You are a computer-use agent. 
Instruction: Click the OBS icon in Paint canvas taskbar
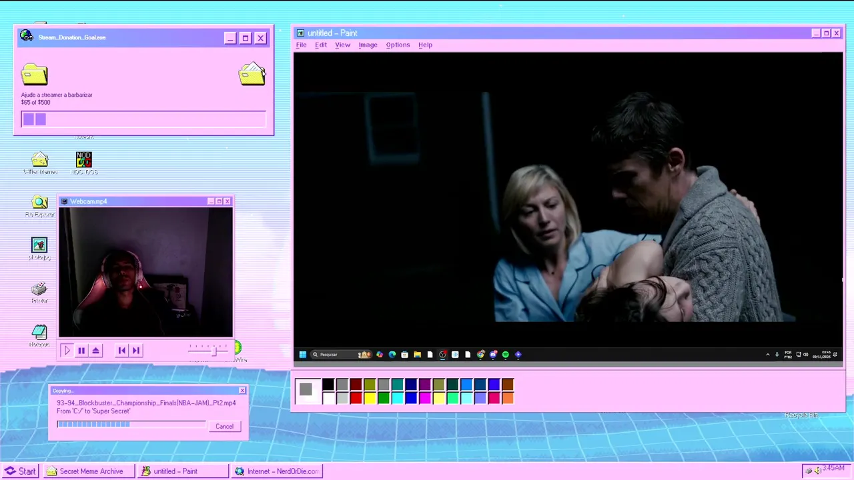[442, 355]
